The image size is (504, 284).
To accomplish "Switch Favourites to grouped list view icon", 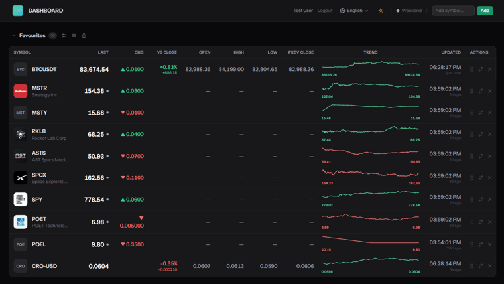I will pyautogui.click(x=64, y=35).
